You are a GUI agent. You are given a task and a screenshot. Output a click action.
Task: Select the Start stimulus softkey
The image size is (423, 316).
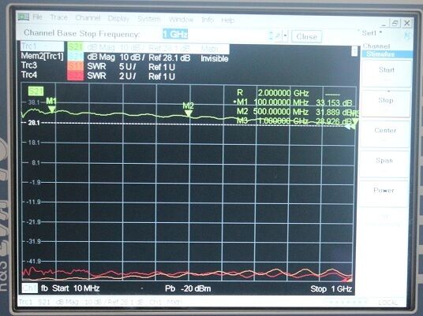click(x=387, y=73)
